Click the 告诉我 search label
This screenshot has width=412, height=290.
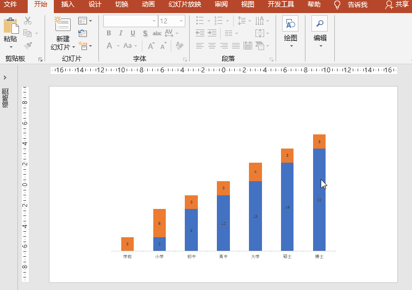(358, 5)
